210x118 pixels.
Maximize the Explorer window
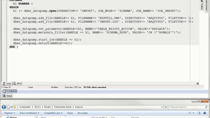tap(199, 101)
